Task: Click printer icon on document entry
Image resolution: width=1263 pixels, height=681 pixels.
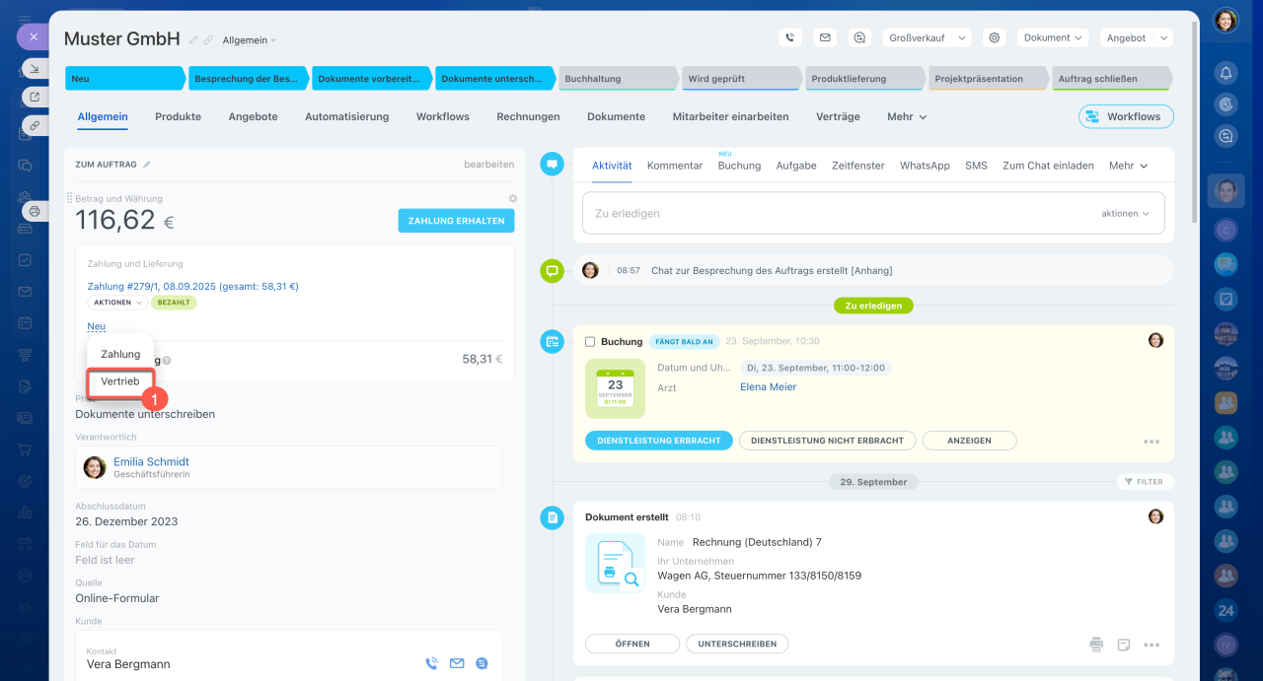Action: click(1096, 645)
